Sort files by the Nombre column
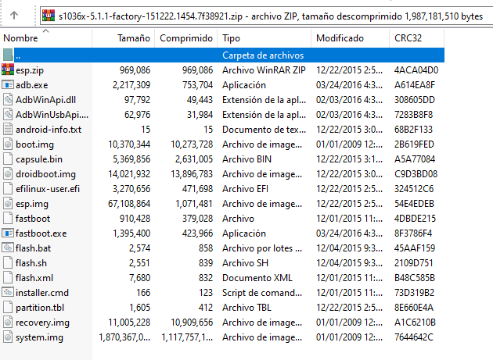493x360 pixels. tap(21, 38)
